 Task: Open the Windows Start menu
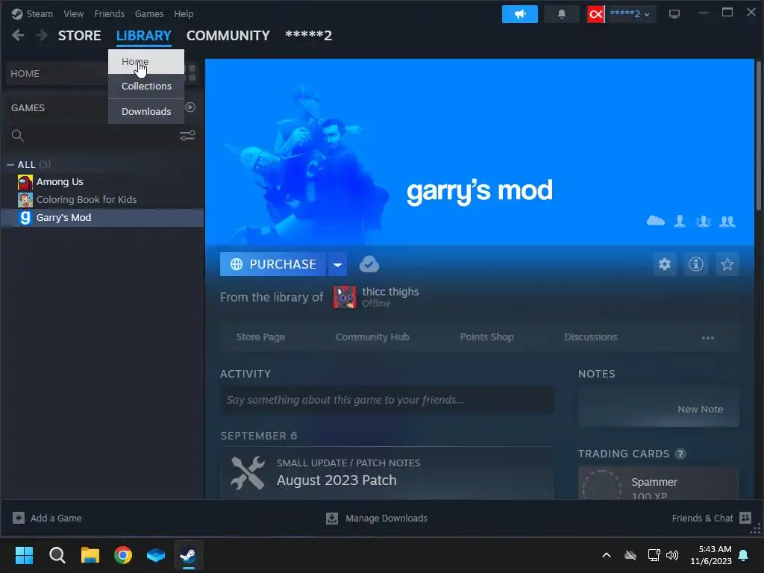(24, 555)
